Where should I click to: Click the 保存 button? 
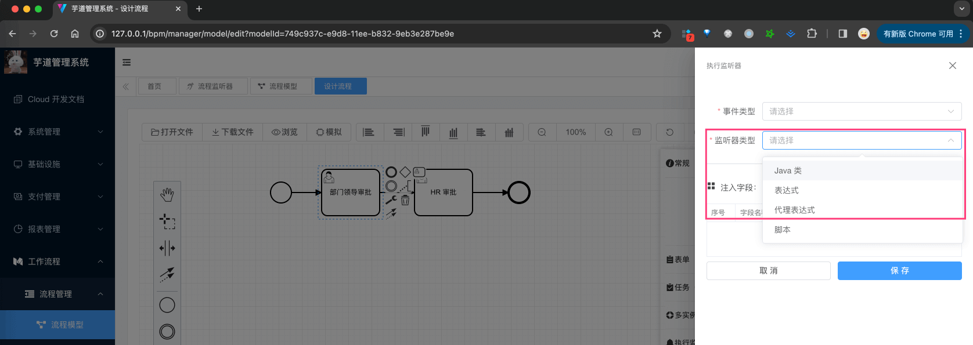click(899, 271)
